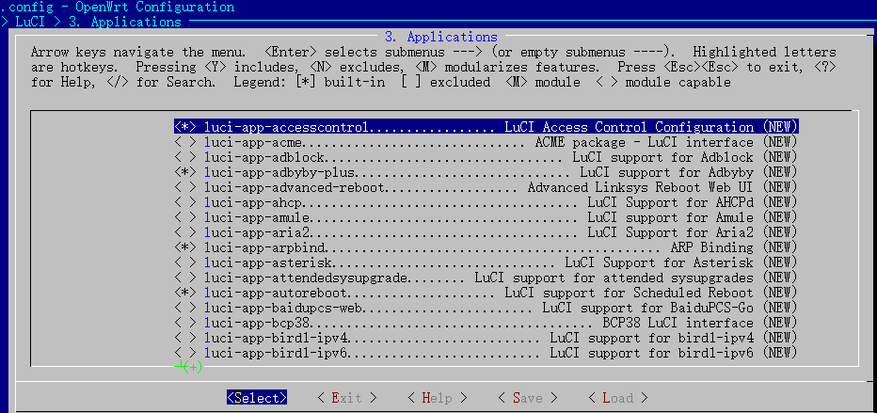Click 'LuCI support for Adblock' description
877x413 pixels.
coord(662,157)
